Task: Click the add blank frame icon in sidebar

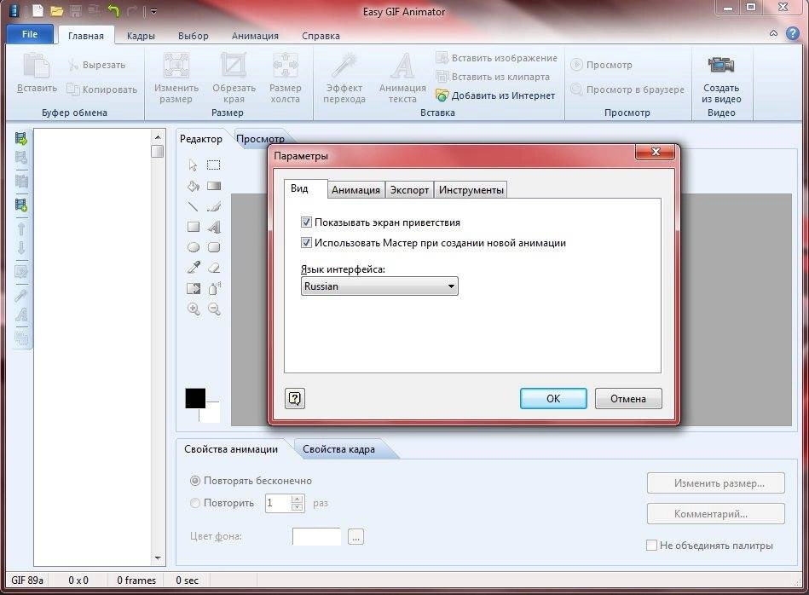Action: 21,205
